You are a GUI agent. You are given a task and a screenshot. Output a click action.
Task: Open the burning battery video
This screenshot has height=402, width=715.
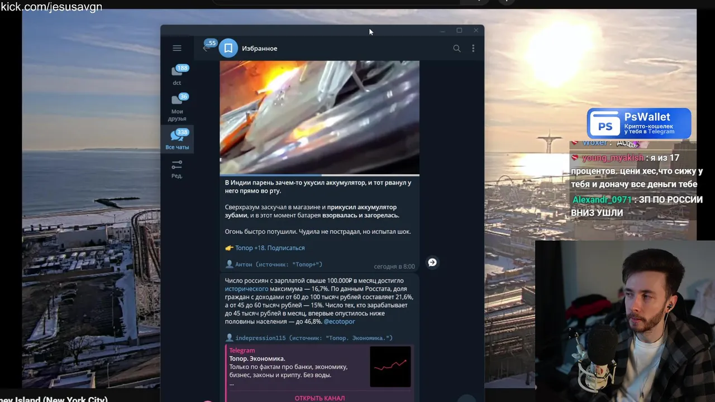320,118
